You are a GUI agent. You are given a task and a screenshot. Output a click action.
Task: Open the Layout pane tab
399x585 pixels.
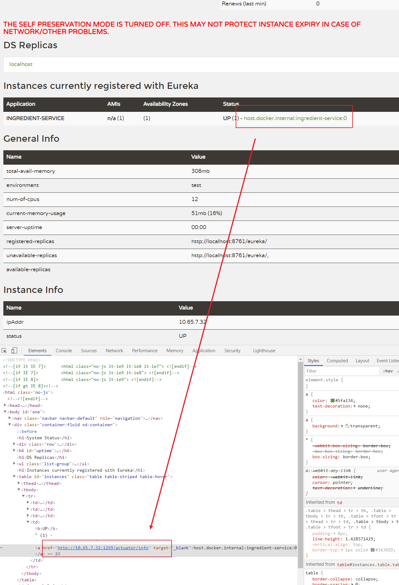(362, 361)
